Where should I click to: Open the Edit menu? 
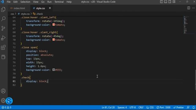15,2
